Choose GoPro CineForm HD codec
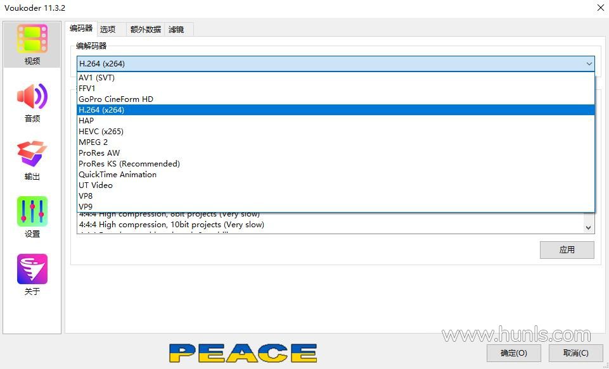 point(336,99)
